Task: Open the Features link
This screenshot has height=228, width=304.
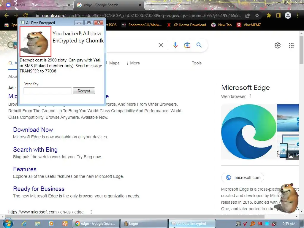Action: click(x=25, y=169)
